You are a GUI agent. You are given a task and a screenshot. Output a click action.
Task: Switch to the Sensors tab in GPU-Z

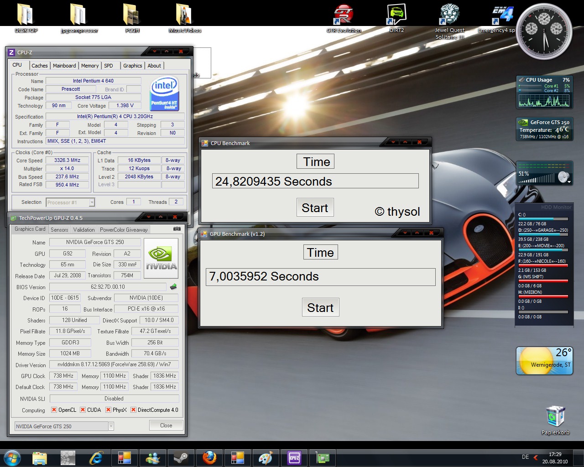(x=59, y=230)
